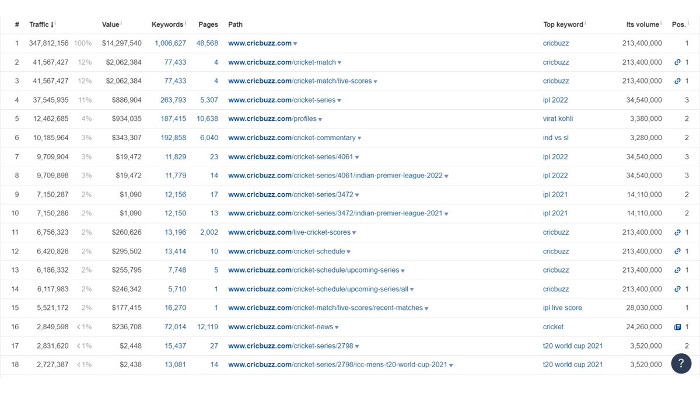
Task: Open keywords count 72,014 link
Action: (176, 327)
